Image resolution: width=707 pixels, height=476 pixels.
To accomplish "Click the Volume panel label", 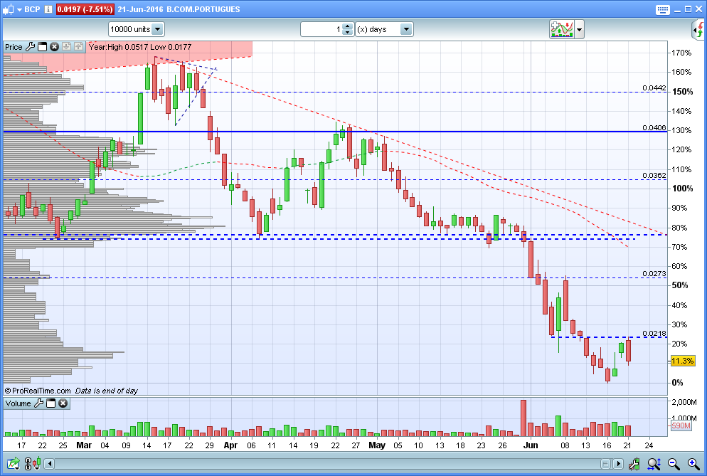I will (18, 403).
